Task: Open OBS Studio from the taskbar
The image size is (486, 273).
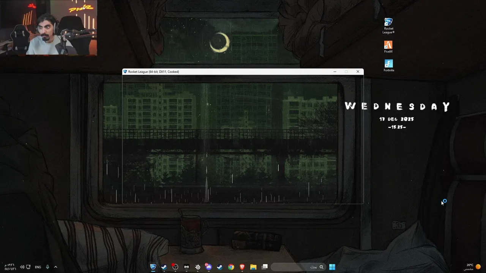Action: [175, 267]
